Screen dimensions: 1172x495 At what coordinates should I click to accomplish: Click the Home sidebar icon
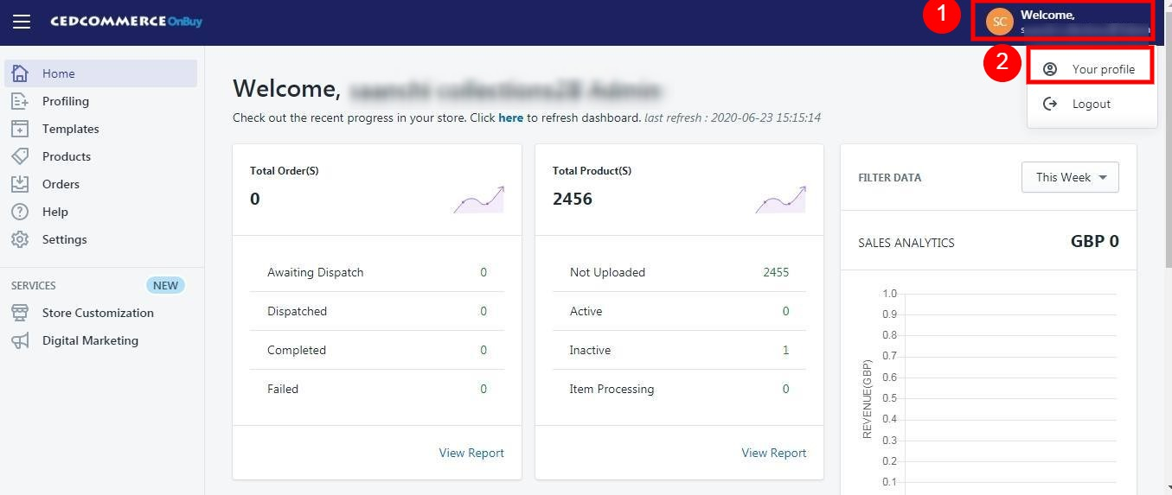(20, 73)
